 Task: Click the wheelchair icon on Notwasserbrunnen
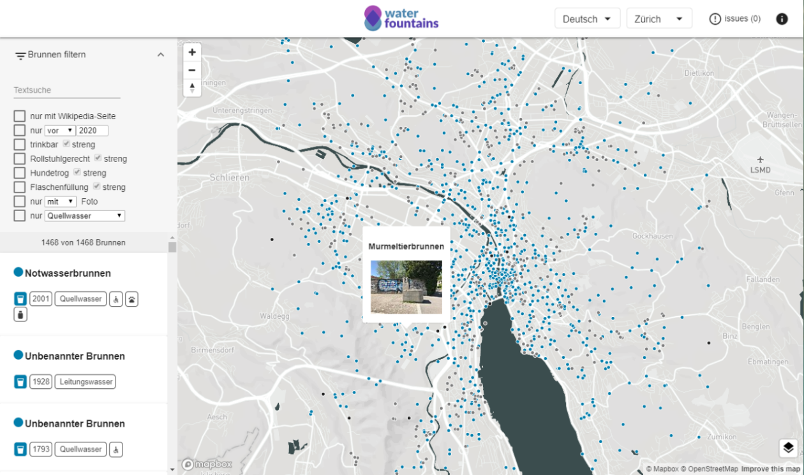[116, 299]
